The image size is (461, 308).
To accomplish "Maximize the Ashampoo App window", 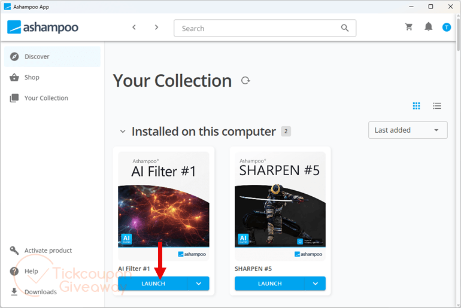I will click(430, 7).
